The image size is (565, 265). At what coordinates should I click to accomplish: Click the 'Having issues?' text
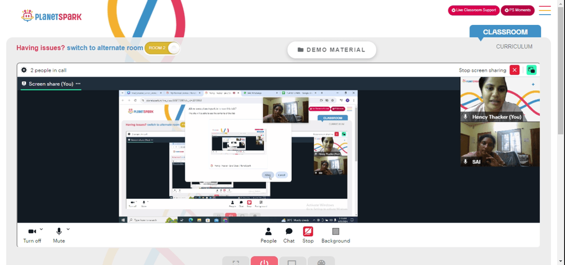(41, 48)
